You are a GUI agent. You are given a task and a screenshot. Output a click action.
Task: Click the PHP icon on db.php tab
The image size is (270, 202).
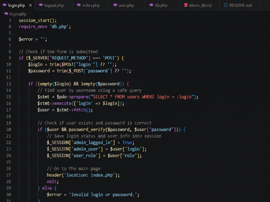pyautogui.click(x=151, y=5)
